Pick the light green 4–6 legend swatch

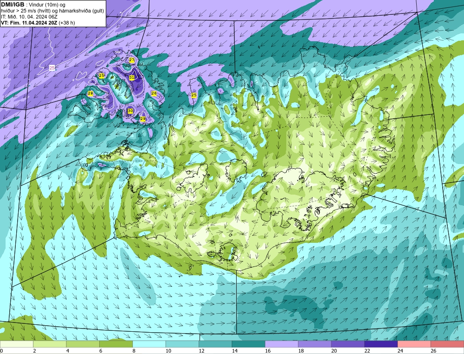[x=83, y=344]
